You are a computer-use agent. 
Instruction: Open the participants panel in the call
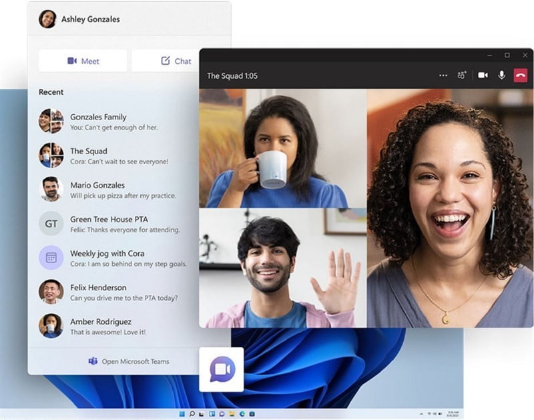pyautogui.click(x=462, y=75)
